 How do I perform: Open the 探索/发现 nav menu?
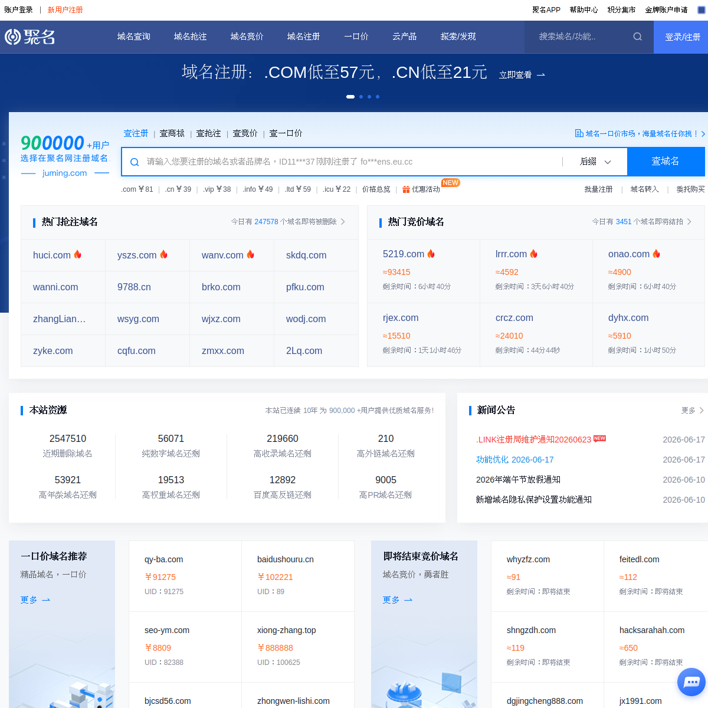[x=458, y=37]
